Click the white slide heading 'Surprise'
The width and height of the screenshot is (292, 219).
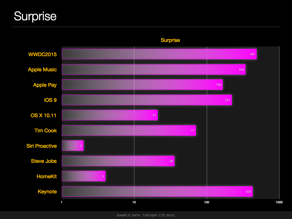click(35, 16)
